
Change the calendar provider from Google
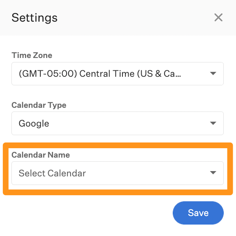(x=118, y=123)
